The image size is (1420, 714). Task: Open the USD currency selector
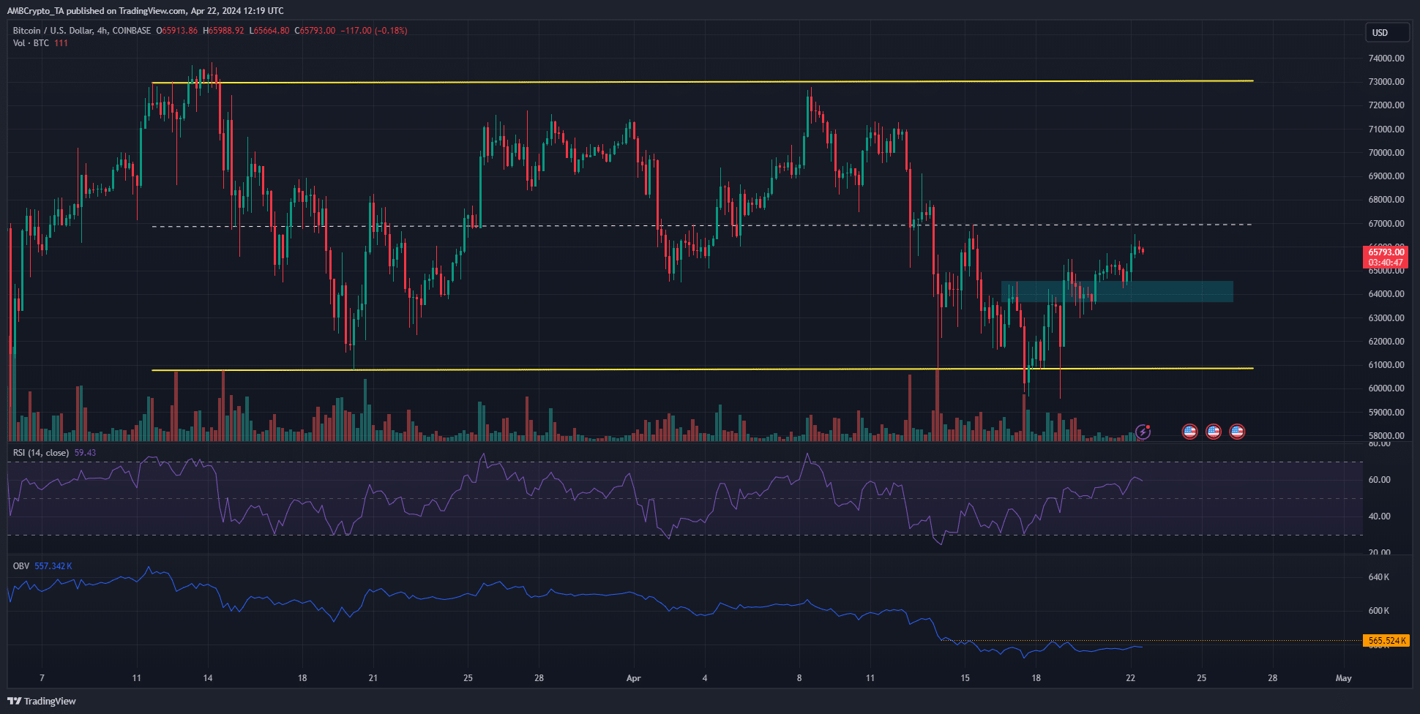[1386, 33]
